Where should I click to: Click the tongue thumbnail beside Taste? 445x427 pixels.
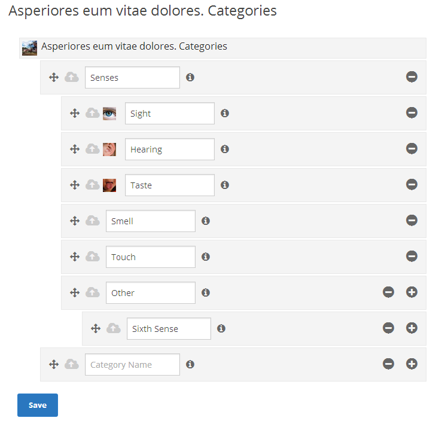109,185
